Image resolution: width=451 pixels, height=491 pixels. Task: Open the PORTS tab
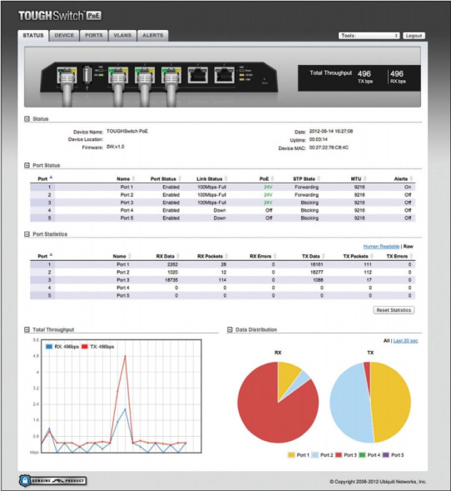[94, 35]
